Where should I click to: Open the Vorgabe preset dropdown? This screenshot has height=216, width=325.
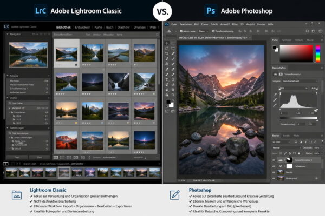(300, 81)
